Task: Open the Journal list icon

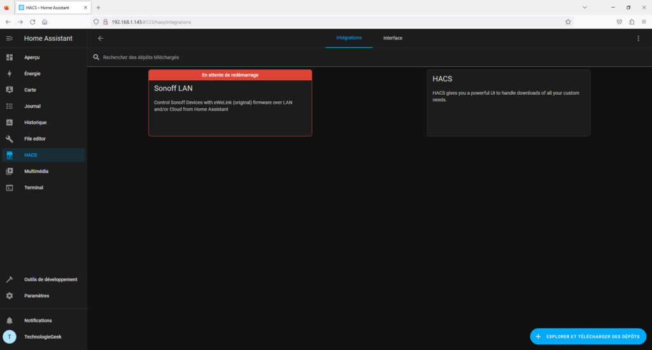Action: (10, 106)
